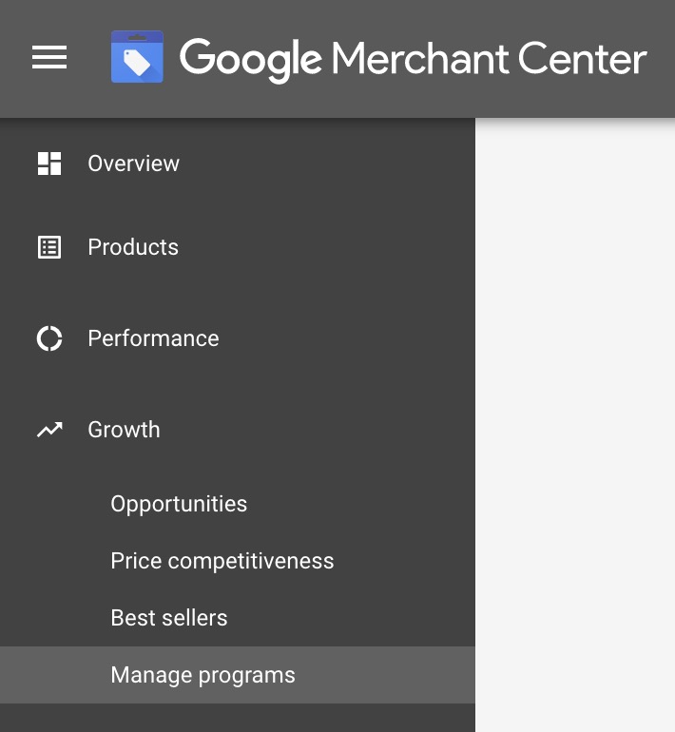675x732 pixels.
Task: Click empty sidebar space below Manage programs
Action: (x=238, y=719)
